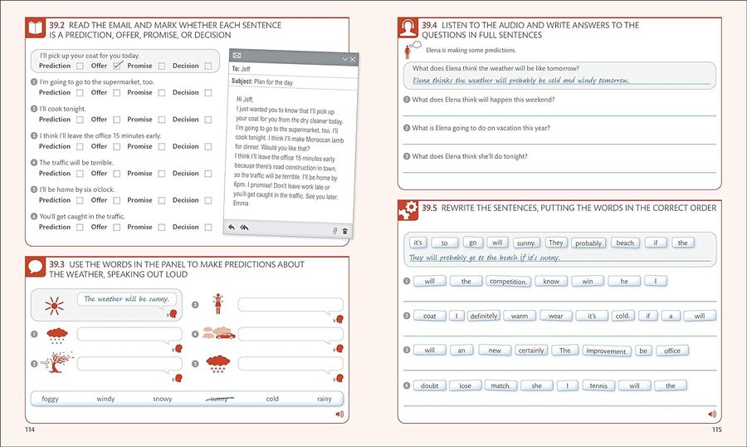Click the speaking head icon beside bubble 2

[178, 378]
